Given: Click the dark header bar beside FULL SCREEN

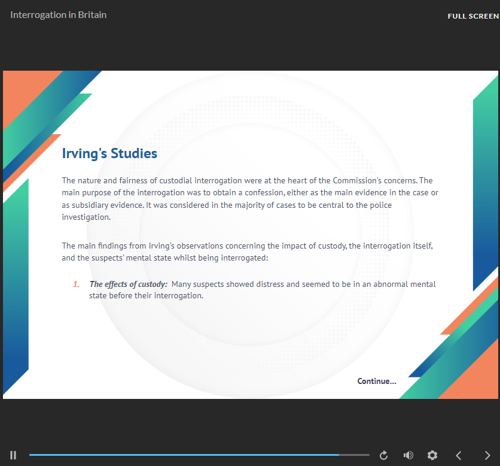Looking at the screenshot, I should point(269,16).
